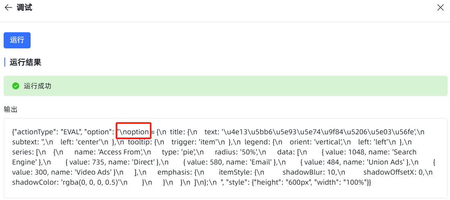Click the green success checkmark icon
The width and height of the screenshot is (450, 200).
(16, 86)
